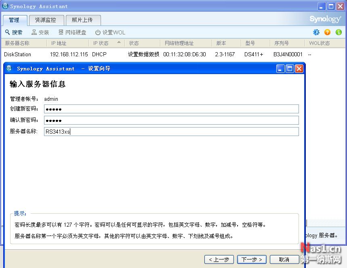Click version cell 2.3-1167
The height and width of the screenshot is (268, 347).
coord(225,54)
